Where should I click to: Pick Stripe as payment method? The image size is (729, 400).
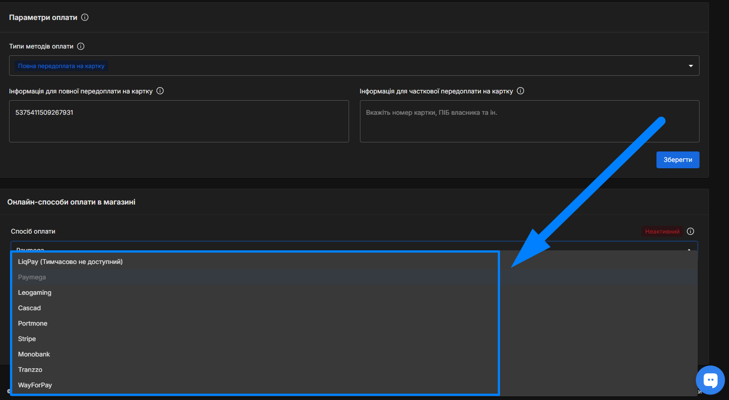tap(27, 339)
